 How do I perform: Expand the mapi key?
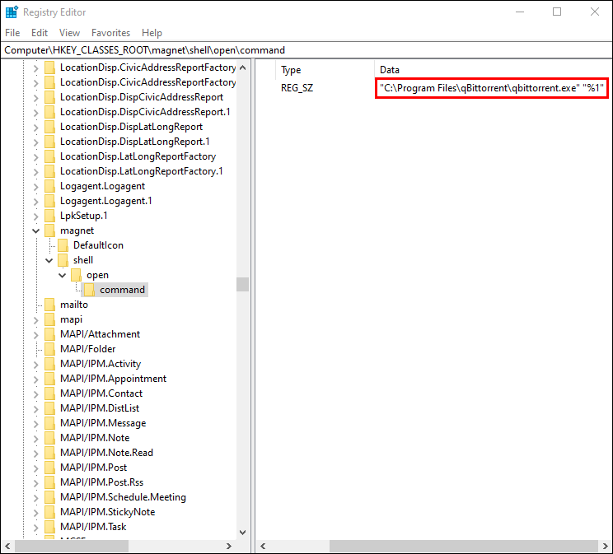click(x=36, y=320)
